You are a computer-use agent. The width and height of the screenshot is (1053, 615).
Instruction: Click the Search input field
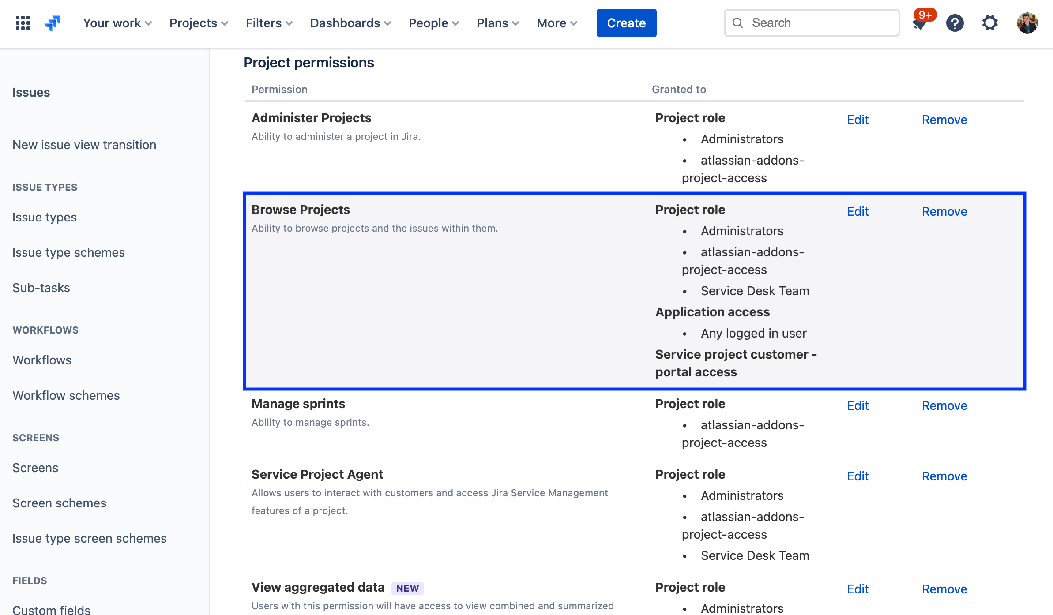click(811, 22)
